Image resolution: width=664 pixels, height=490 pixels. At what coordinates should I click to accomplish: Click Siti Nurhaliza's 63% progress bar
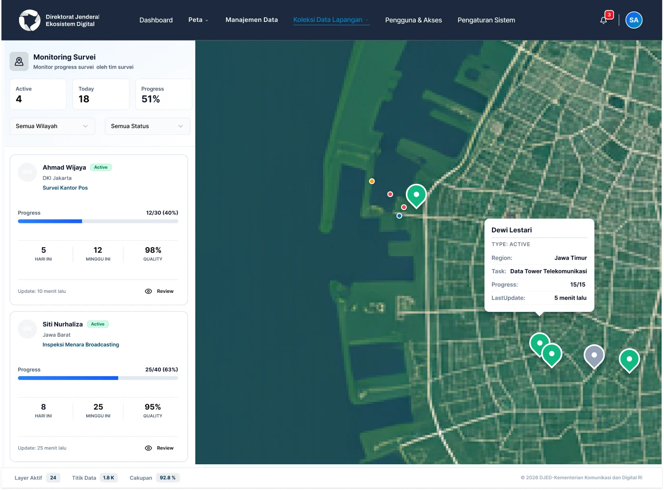point(98,378)
